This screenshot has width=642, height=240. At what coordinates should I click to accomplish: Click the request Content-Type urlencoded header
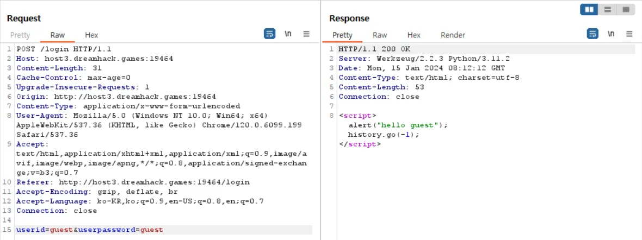[x=128, y=106]
